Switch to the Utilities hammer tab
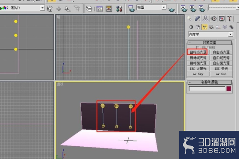 point(229,19)
